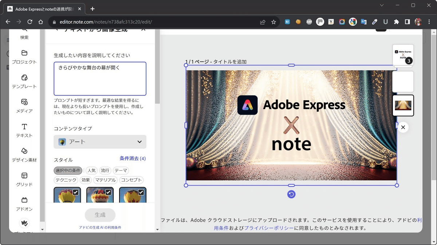Click the yen price-check extension icon

(331, 22)
